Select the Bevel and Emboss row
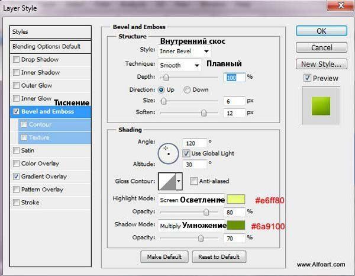Screen dimensions: 355x276 pos(50,111)
